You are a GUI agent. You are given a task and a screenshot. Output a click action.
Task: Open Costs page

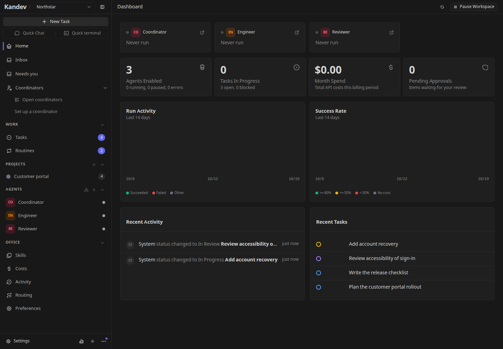(56, 269)
